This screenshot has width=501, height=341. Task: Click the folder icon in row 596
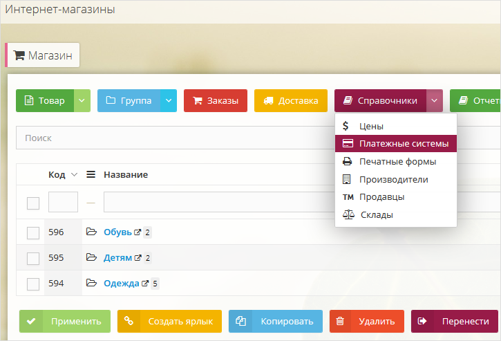click(91, 232)
